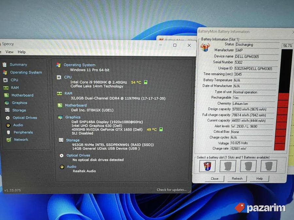Screen dimensions: 294x220
Task: Click the Check for updates link in Speccy
Action: (x=171, y=190)
